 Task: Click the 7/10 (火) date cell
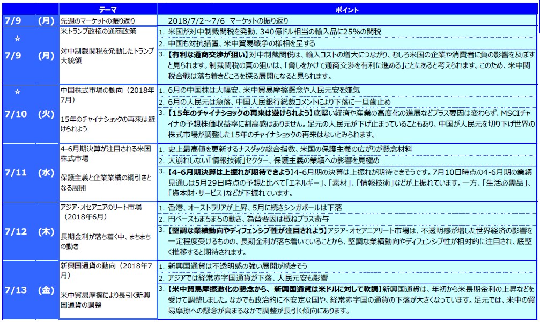pos(29,114)
